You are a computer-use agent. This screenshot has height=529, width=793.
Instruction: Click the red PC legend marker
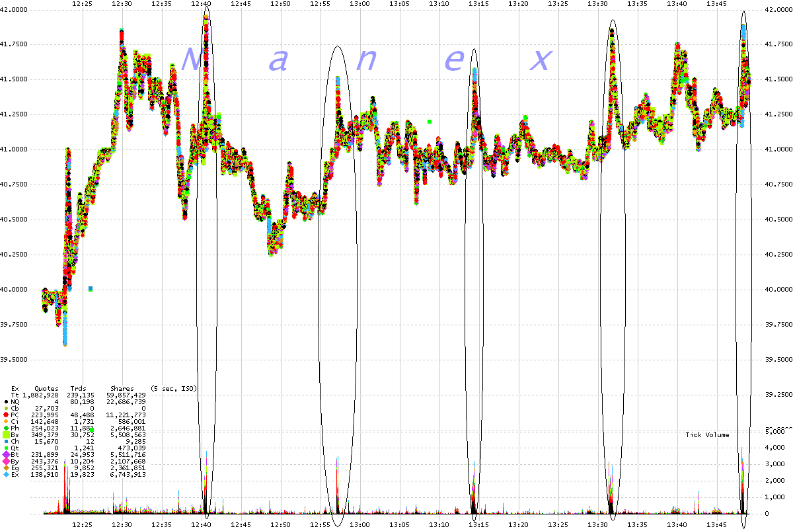pos(6,415)
